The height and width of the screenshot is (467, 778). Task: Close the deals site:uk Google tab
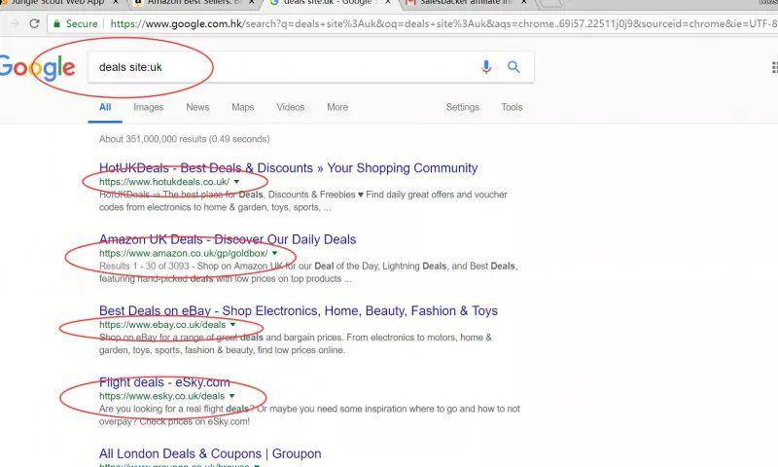(388, 3)
